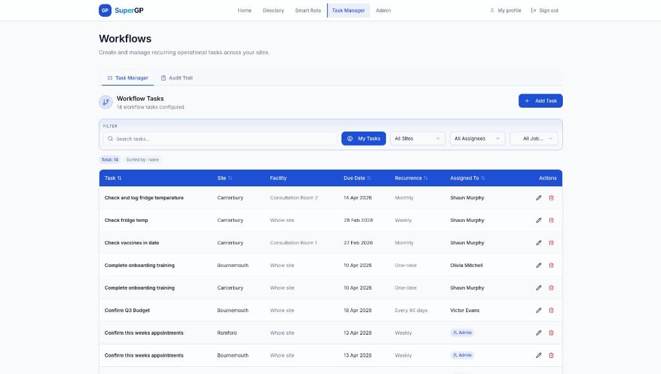Select Task Manager in the top navigation
Screen dimensions: 661x374
(348, 10)
